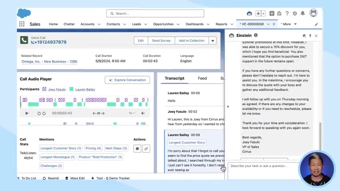Open the Lauren Bailey participant link

[85, 90]
